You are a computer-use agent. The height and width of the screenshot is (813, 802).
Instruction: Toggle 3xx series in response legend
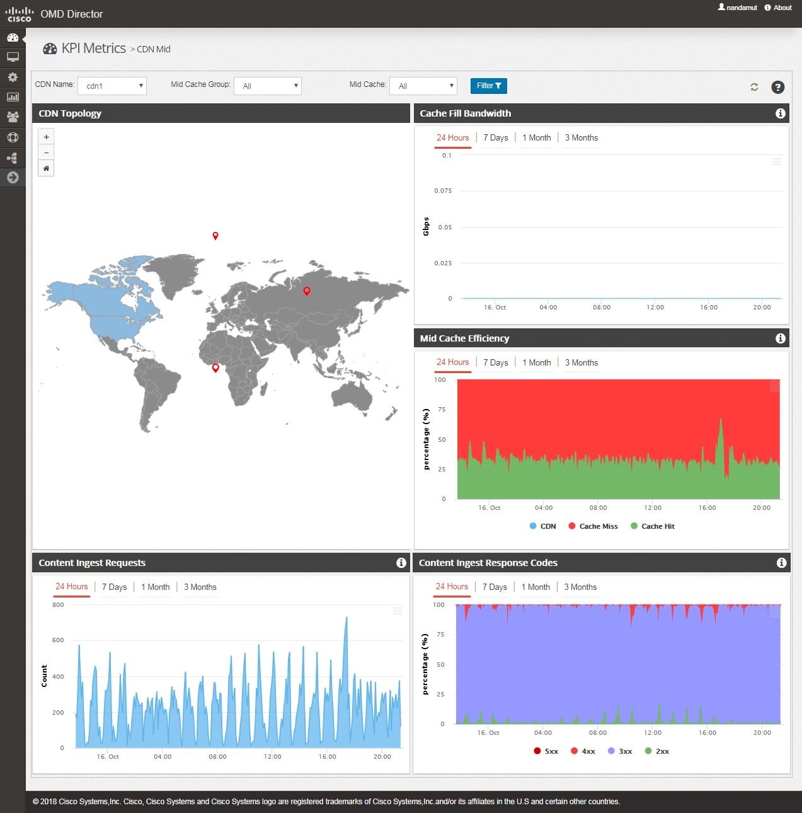coord(620,751)
